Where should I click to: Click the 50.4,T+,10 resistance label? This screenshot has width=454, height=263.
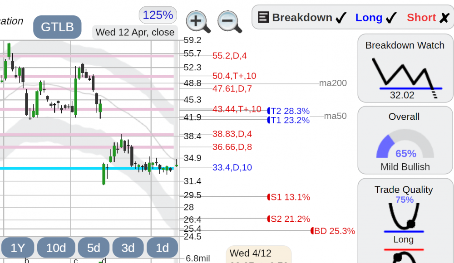coord(234,76)
